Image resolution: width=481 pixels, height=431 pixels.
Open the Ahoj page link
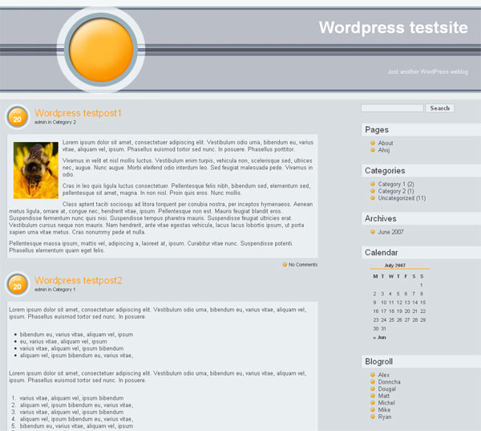coord(384,150)
